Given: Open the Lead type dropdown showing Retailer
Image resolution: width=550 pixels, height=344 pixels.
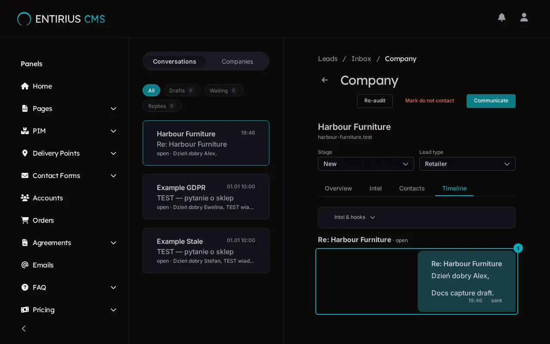Looking at the screenshot, I should (x=467, y=164).
